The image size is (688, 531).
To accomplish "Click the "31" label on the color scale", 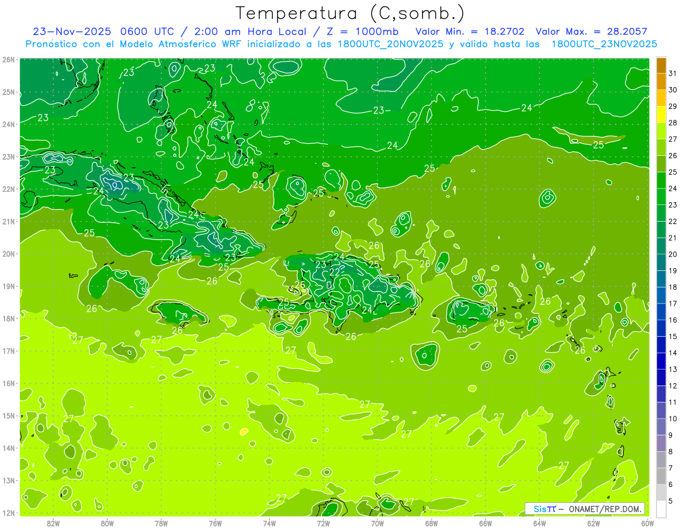I will pos(673,73).
